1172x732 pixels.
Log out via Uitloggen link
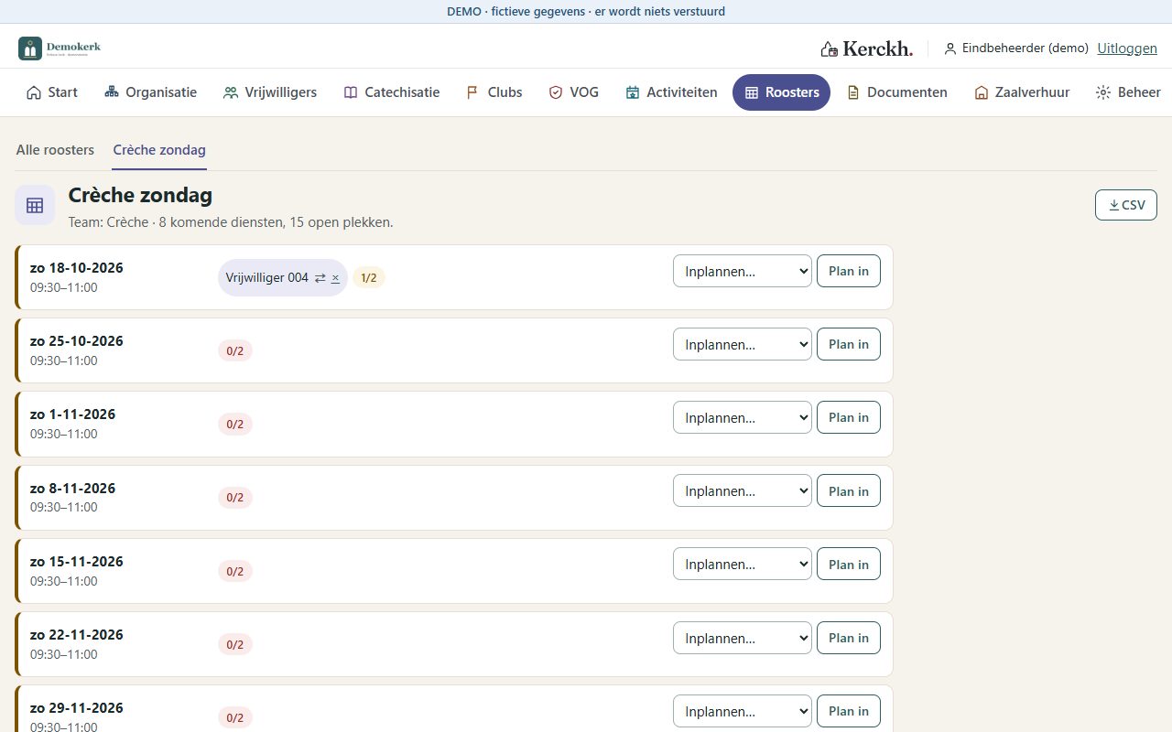pos(1127,48)
